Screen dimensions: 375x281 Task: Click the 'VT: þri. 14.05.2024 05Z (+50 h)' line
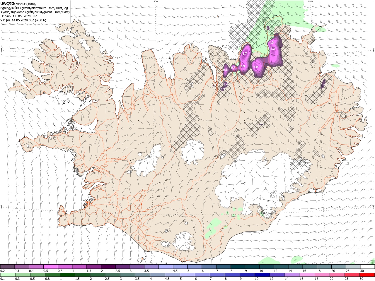pyautogui.click(x=23, y=20)
